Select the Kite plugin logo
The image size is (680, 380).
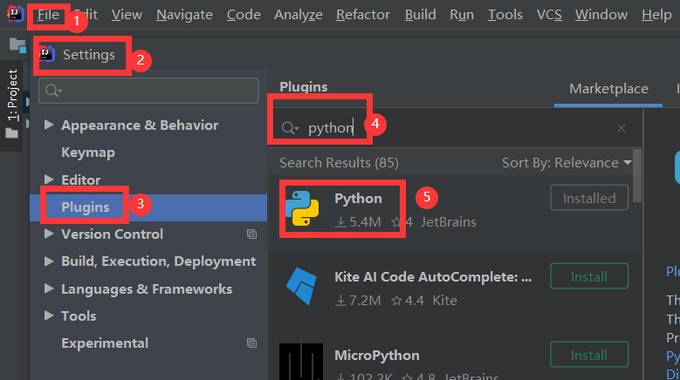[x=301, y=287]
